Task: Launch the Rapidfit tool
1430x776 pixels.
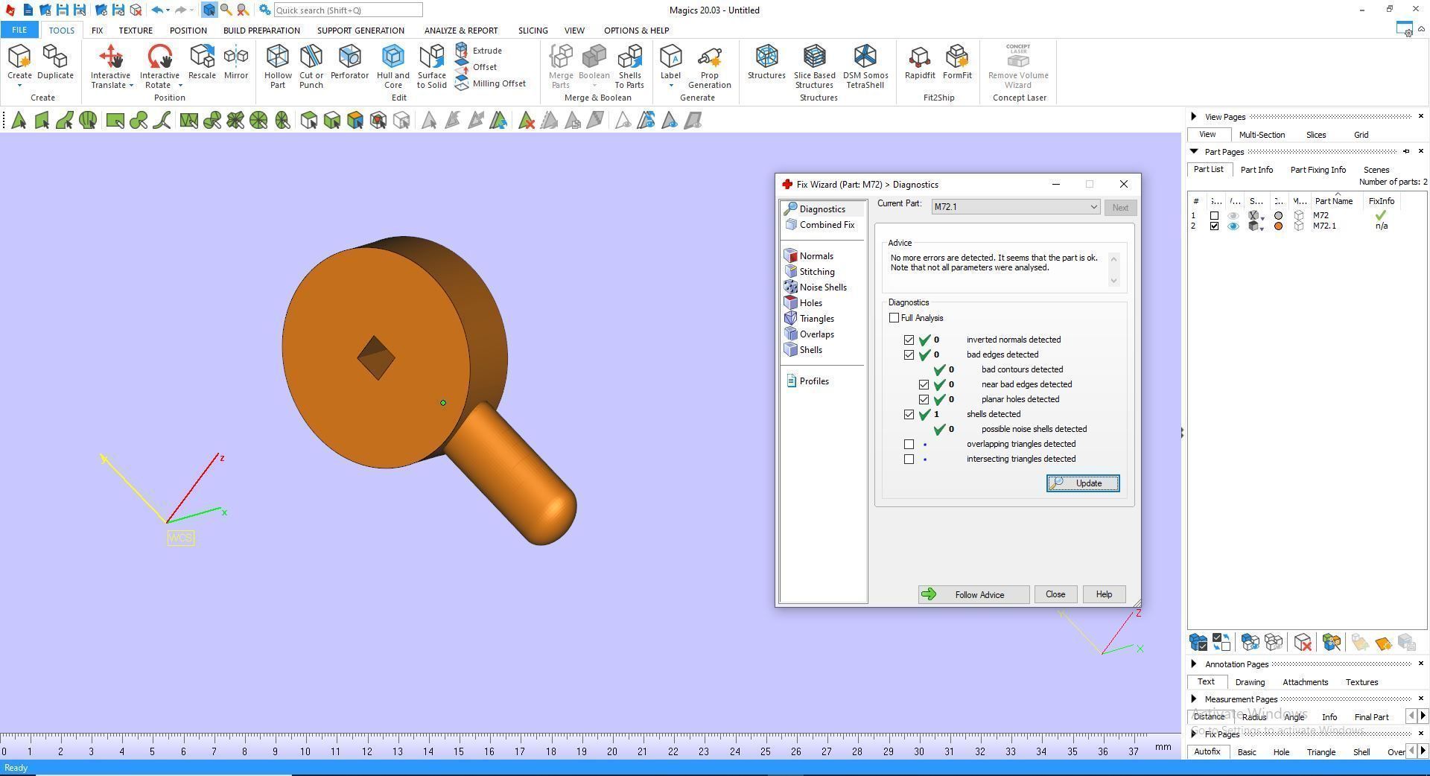Action: coord(920,63)
